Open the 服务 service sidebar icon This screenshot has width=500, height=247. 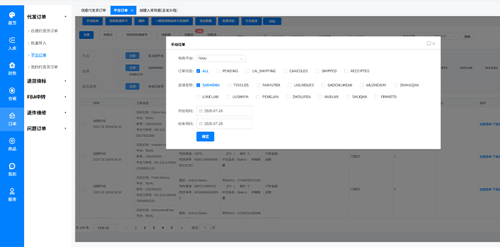(12, 195)
